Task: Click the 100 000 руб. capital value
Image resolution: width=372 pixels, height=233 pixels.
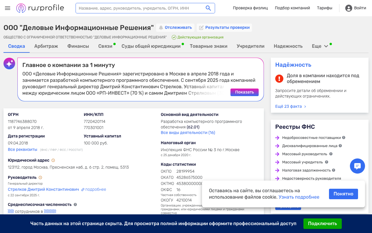Action: [x=96, y=143]
